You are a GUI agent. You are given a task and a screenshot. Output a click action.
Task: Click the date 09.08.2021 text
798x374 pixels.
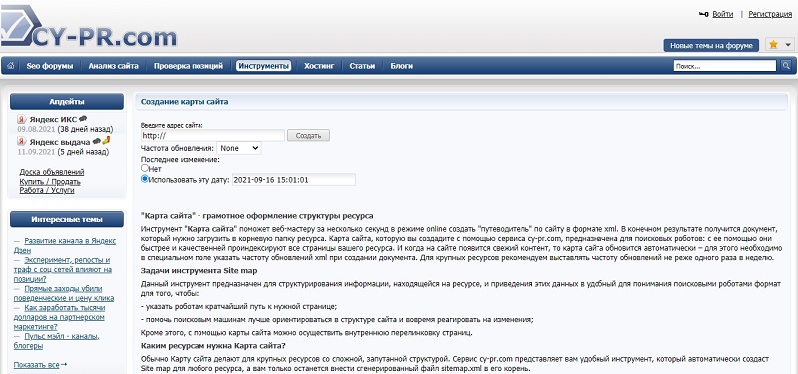pos(36,129)
